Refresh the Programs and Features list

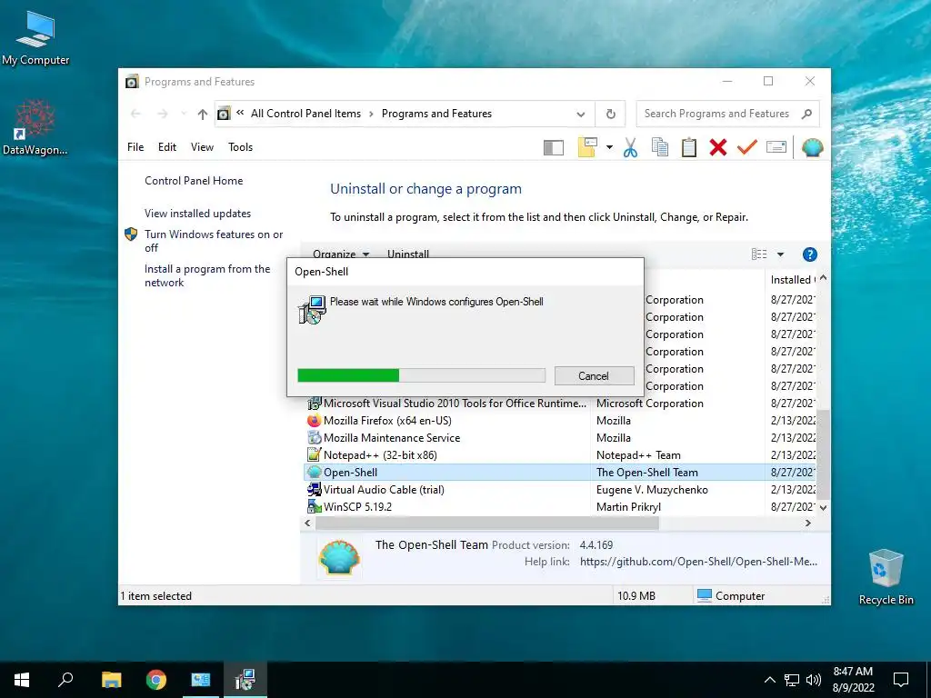coord(610,114)
